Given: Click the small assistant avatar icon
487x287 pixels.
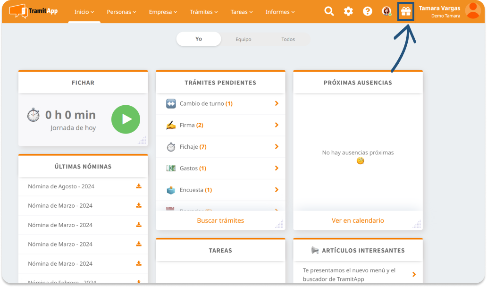Looking at the screenshot, I should (x=386, y=11).
